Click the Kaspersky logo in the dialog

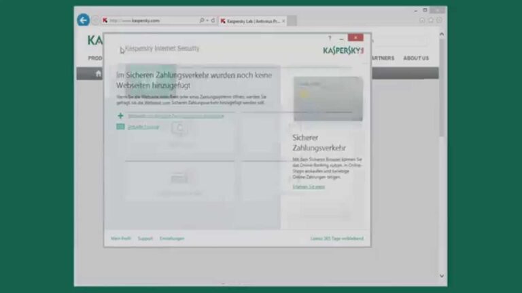pos(343,50)
